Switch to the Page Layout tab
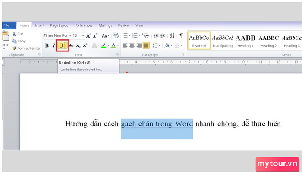 pyautogui.click(x=60, y=25)
